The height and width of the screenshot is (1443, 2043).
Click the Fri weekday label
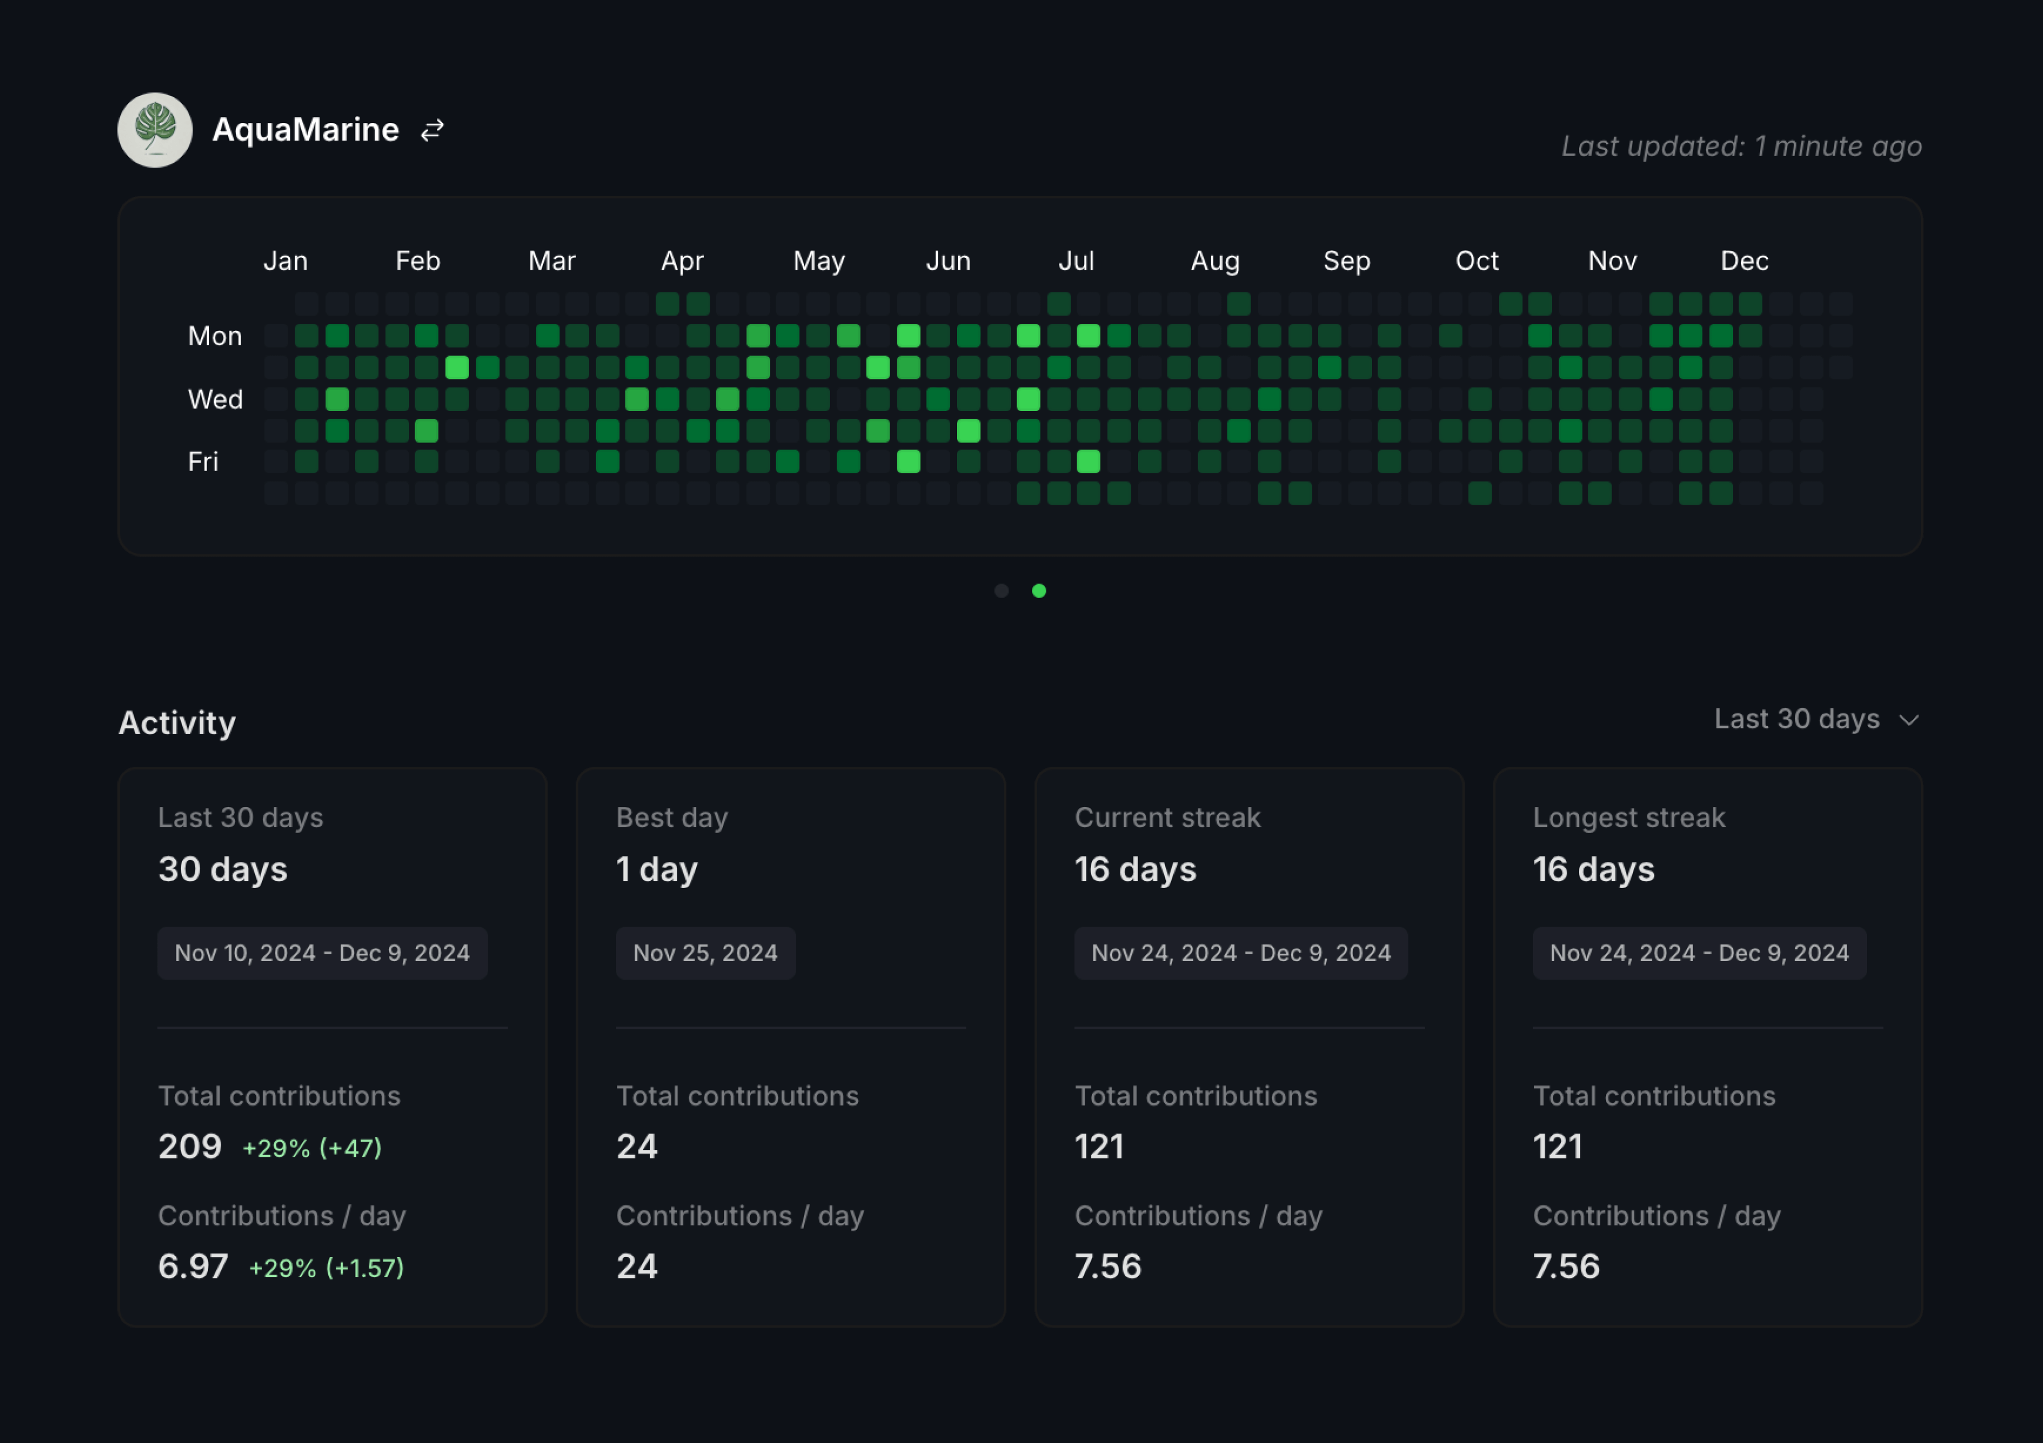(x=203, y=461)
